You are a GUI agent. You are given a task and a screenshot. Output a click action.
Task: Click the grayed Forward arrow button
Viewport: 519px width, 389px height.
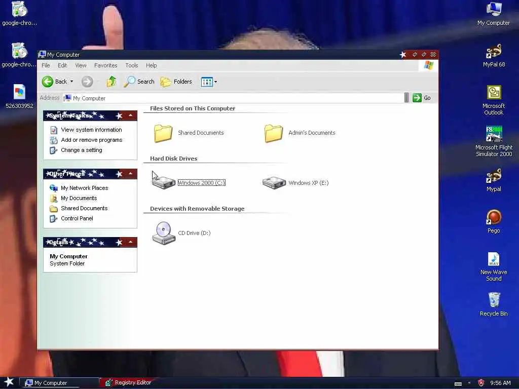tap(87, 82)
